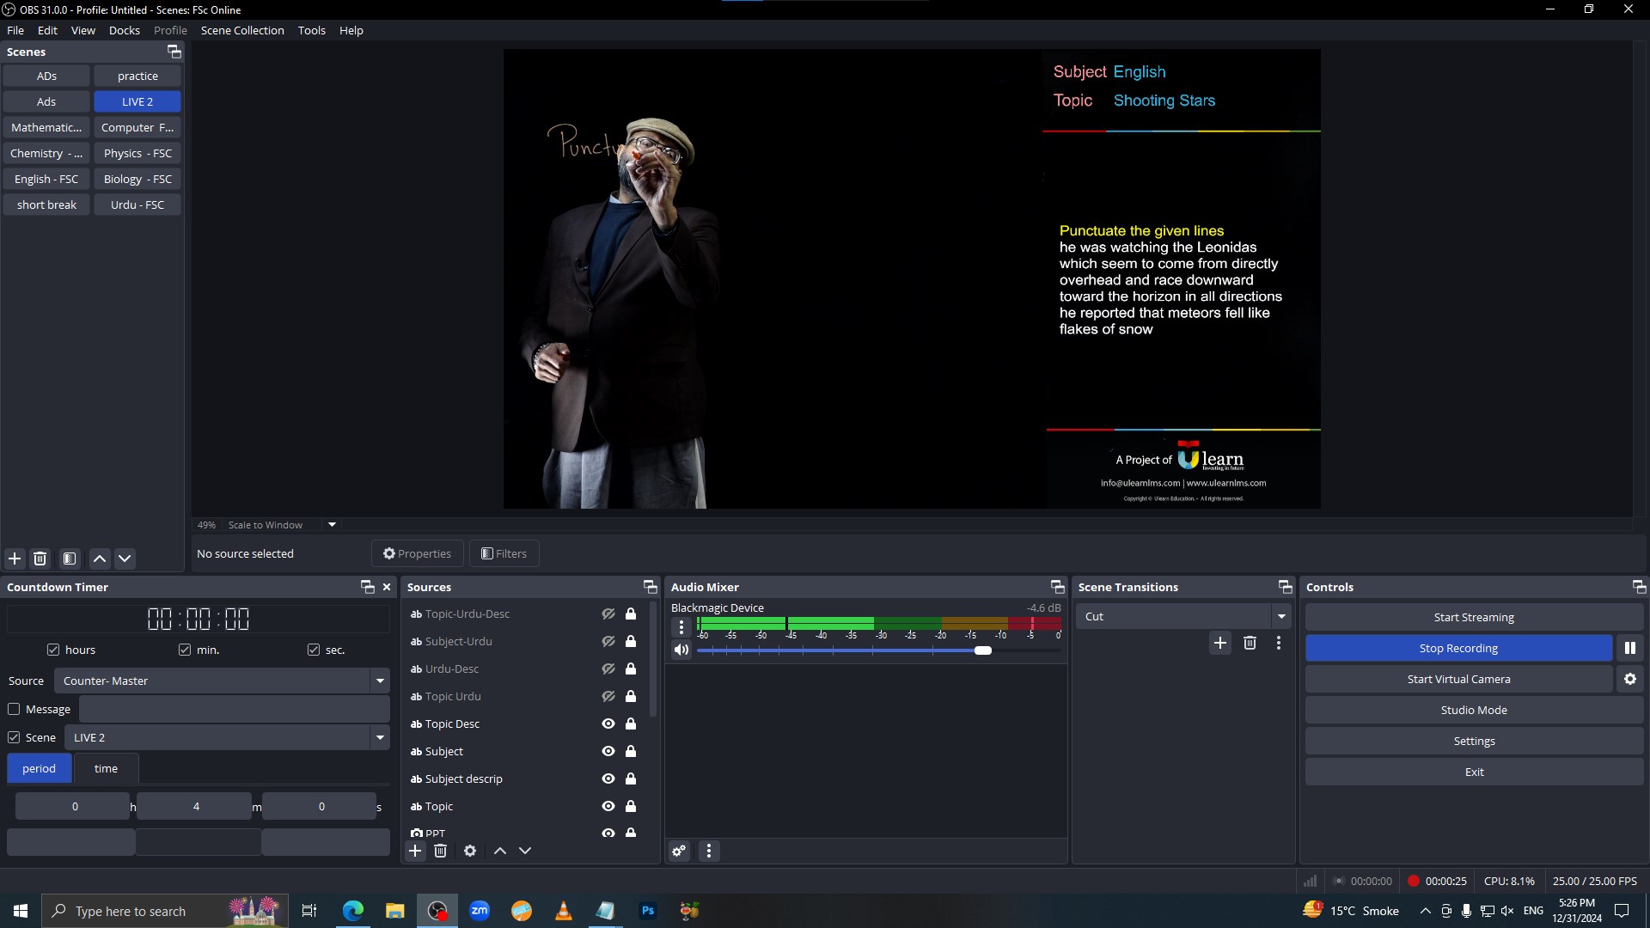This screenshot has width=1650, height=928.
Task: Remove selected scene with trash icon
Action: (40, 559)
